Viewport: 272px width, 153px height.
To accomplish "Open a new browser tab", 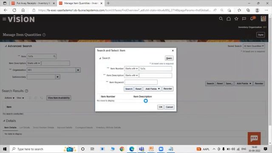I will pos(108,3).
